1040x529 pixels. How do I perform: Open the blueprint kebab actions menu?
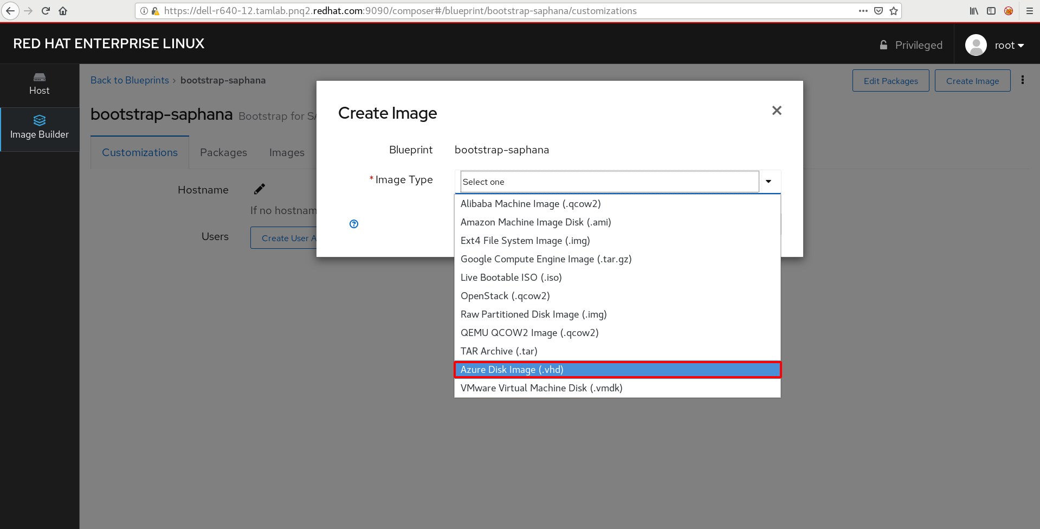pyautogui.click(x=1023, y=80)
